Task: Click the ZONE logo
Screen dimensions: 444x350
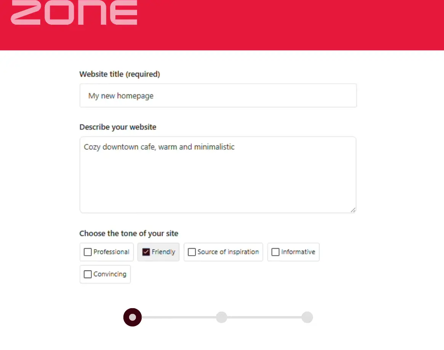Action: coord(74,13)
